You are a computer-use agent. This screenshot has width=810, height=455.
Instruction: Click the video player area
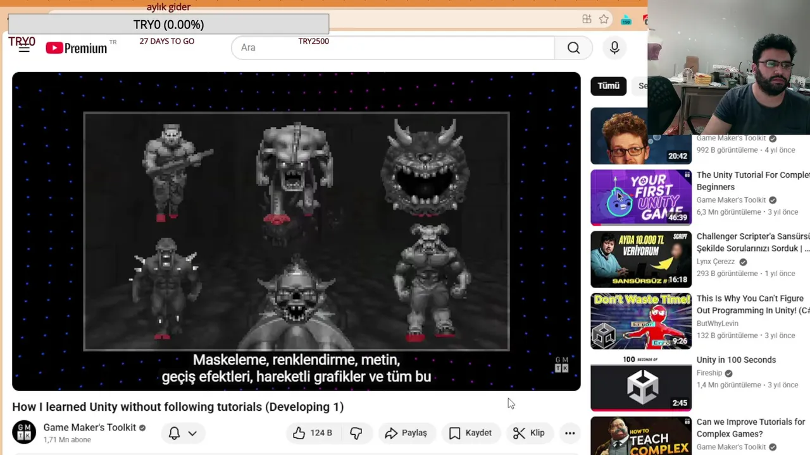point(296,231)
